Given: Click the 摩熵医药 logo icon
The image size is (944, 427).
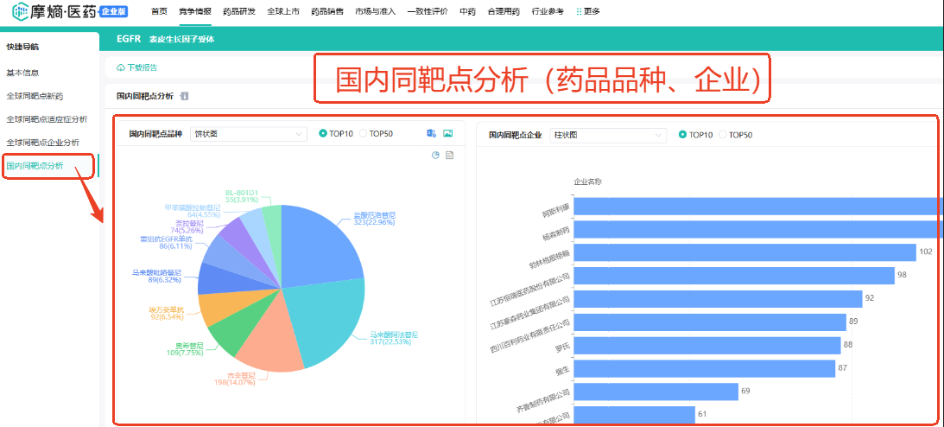Looking at the screenshot, I should [19, 11].
